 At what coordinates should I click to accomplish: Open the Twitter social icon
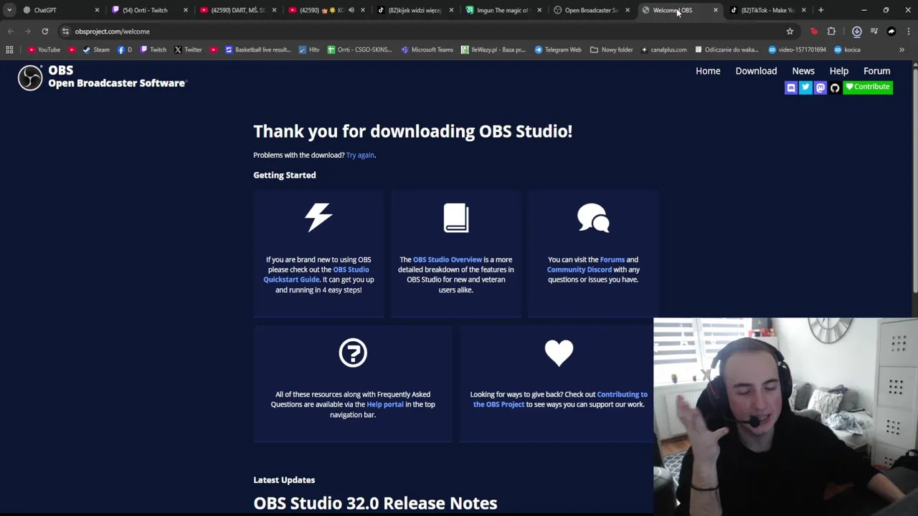[x=805, y=87]
